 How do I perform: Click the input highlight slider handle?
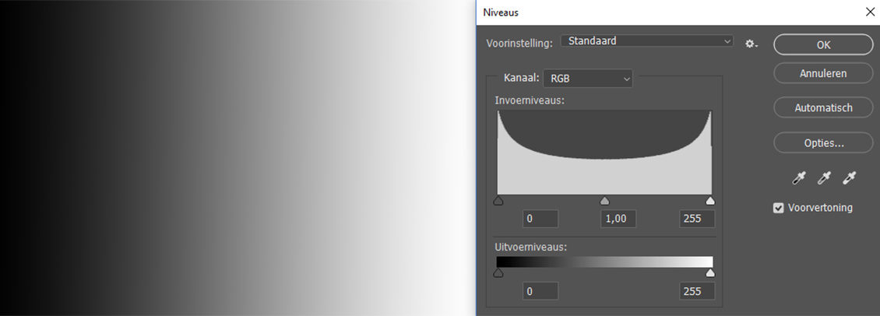point(709,201)
